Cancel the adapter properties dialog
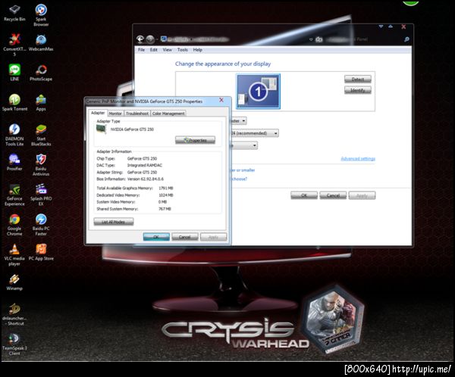The height and width of the screenshot is (377, 455). click(185, 237)
